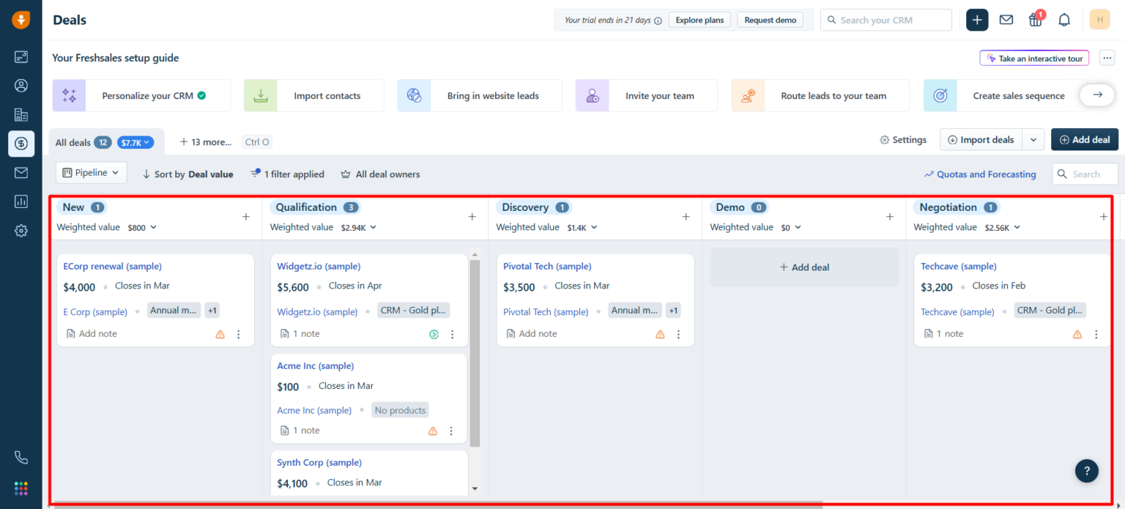Open the Pipeline view dropdown
Screen dimensions: 1125x509
coord(92,173)
